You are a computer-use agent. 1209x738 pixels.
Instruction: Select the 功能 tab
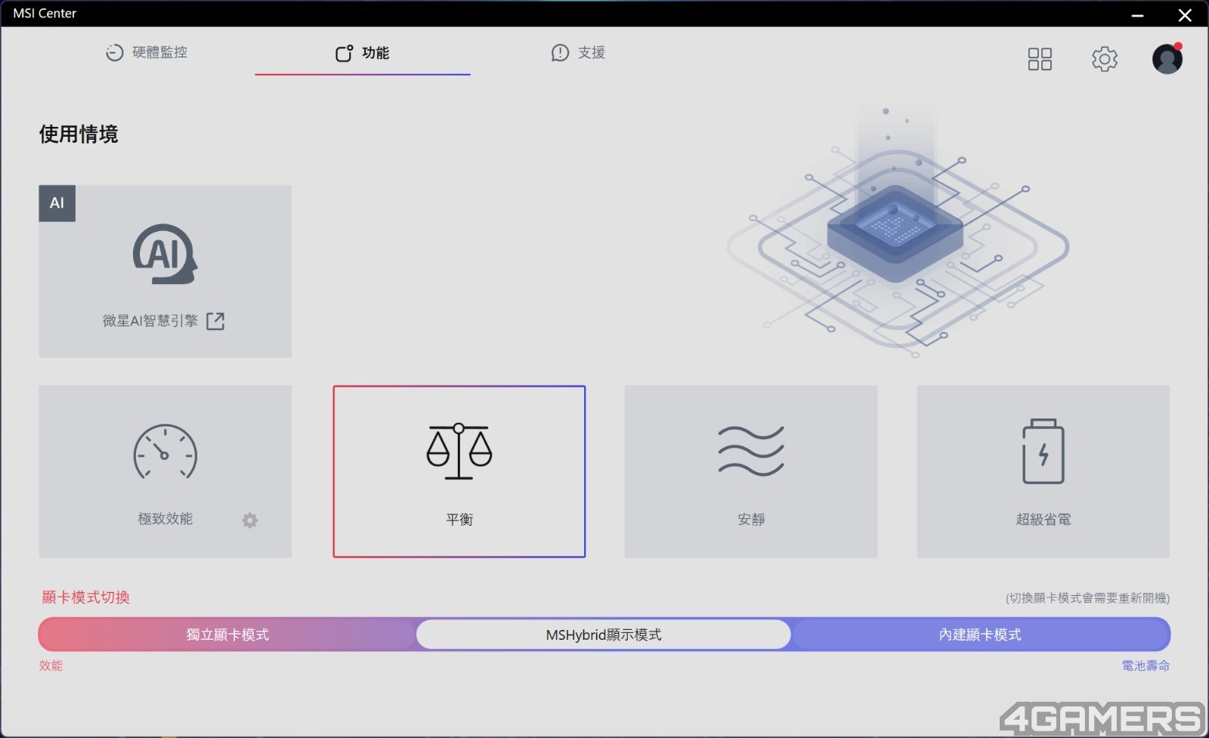pos(363,53)
